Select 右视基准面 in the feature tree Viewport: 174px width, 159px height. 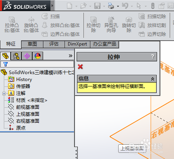tap(24, 121)
